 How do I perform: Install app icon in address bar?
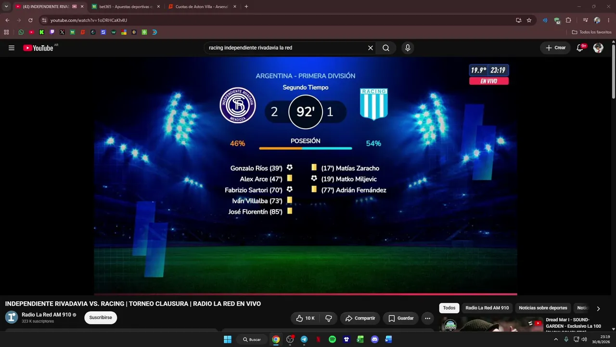[518, 20]
